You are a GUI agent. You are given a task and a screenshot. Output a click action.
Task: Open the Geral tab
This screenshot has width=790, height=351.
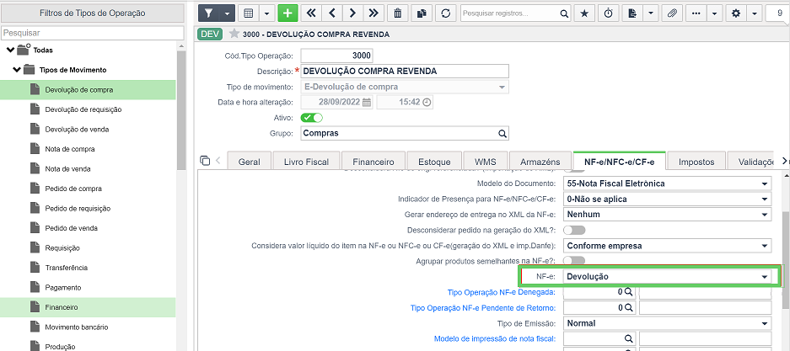pyautogui.click(x=250, y=162)
